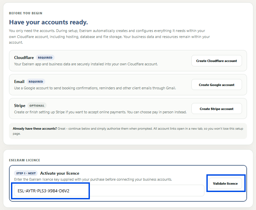The image size is (256, 210).
Task: Select the 'Enter the Eselram licence key' instruction
Action: click(93, 179)
